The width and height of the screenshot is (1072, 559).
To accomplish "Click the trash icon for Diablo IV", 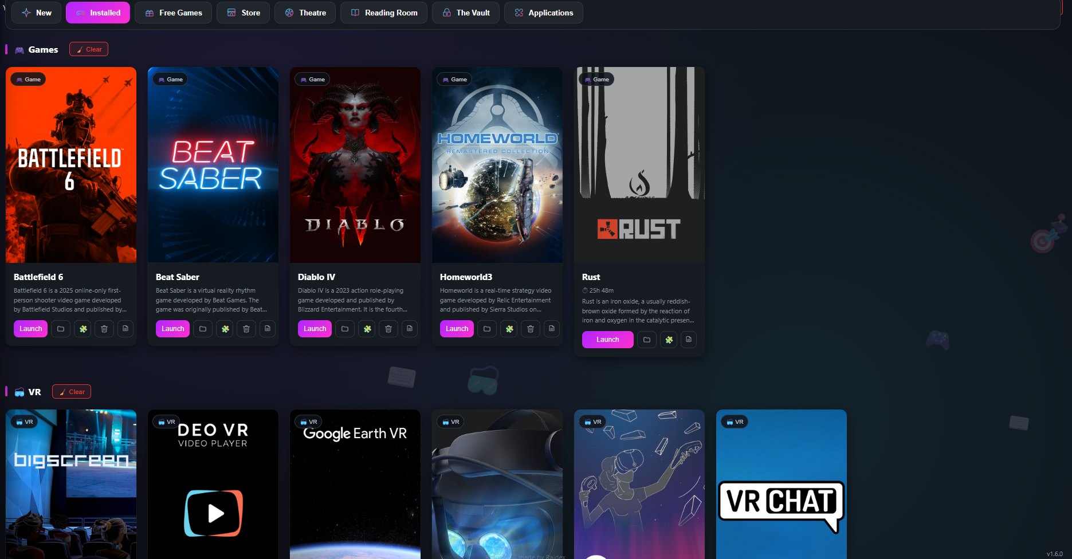I will (x=388, y=329).
